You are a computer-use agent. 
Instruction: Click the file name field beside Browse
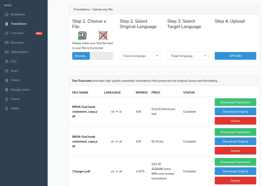102,56
